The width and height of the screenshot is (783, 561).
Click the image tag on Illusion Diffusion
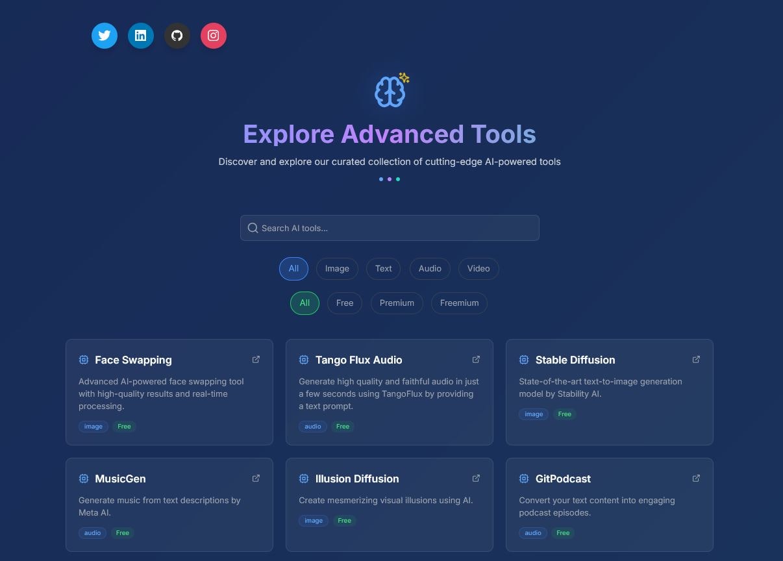pyautogui.click(x=314, y=520)
